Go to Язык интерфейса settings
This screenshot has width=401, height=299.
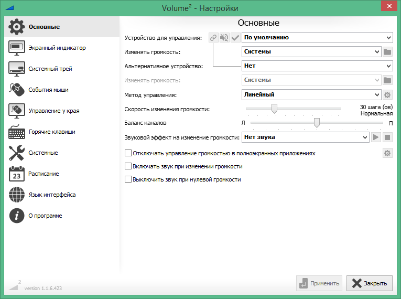(62, 195)
